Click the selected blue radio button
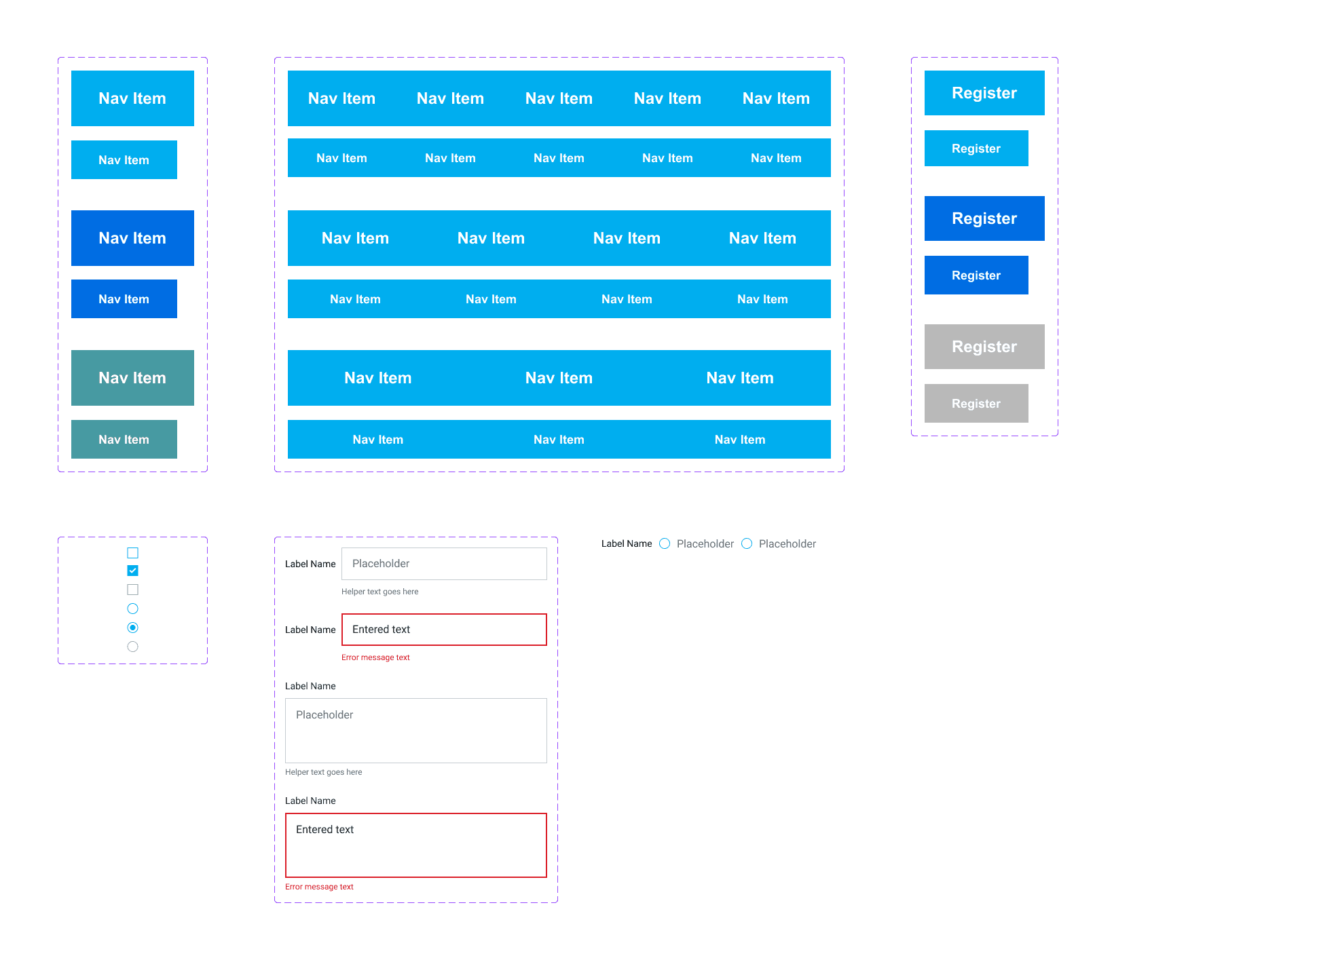1336x960 pixels. [x=132, y=628]
